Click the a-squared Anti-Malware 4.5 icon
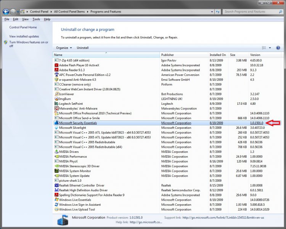 (56, 80)
